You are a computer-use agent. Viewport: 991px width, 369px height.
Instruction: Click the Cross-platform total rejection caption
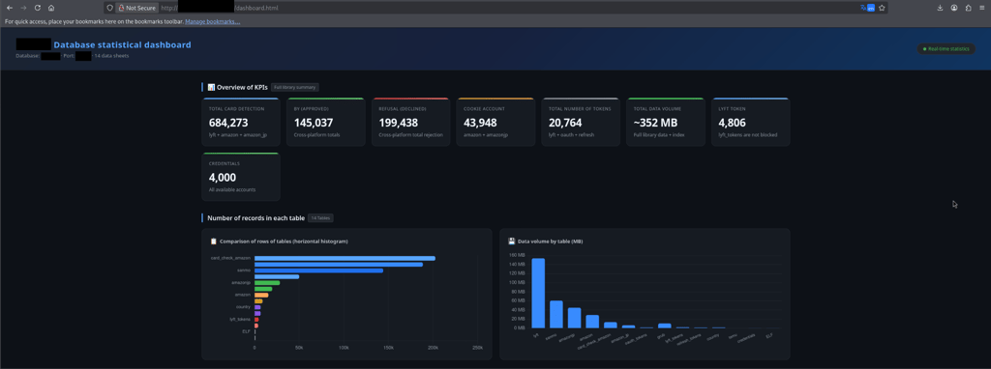[410, 135]
